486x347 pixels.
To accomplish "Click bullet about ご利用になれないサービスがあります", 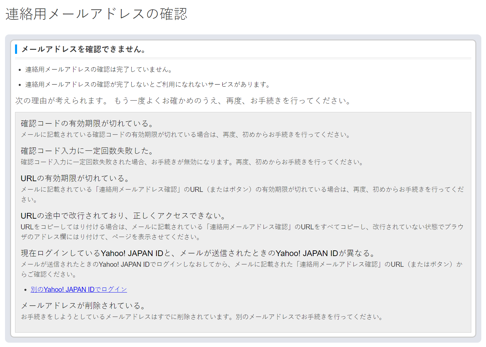I will point(148,85).
